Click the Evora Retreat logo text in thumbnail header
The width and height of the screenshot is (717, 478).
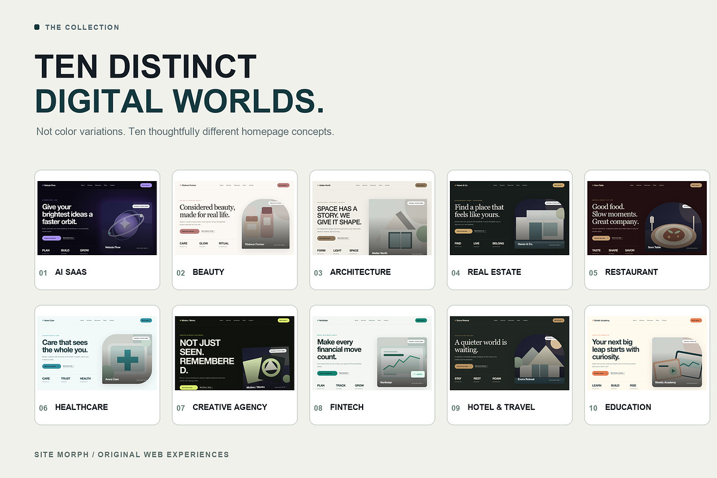(462, 321)
